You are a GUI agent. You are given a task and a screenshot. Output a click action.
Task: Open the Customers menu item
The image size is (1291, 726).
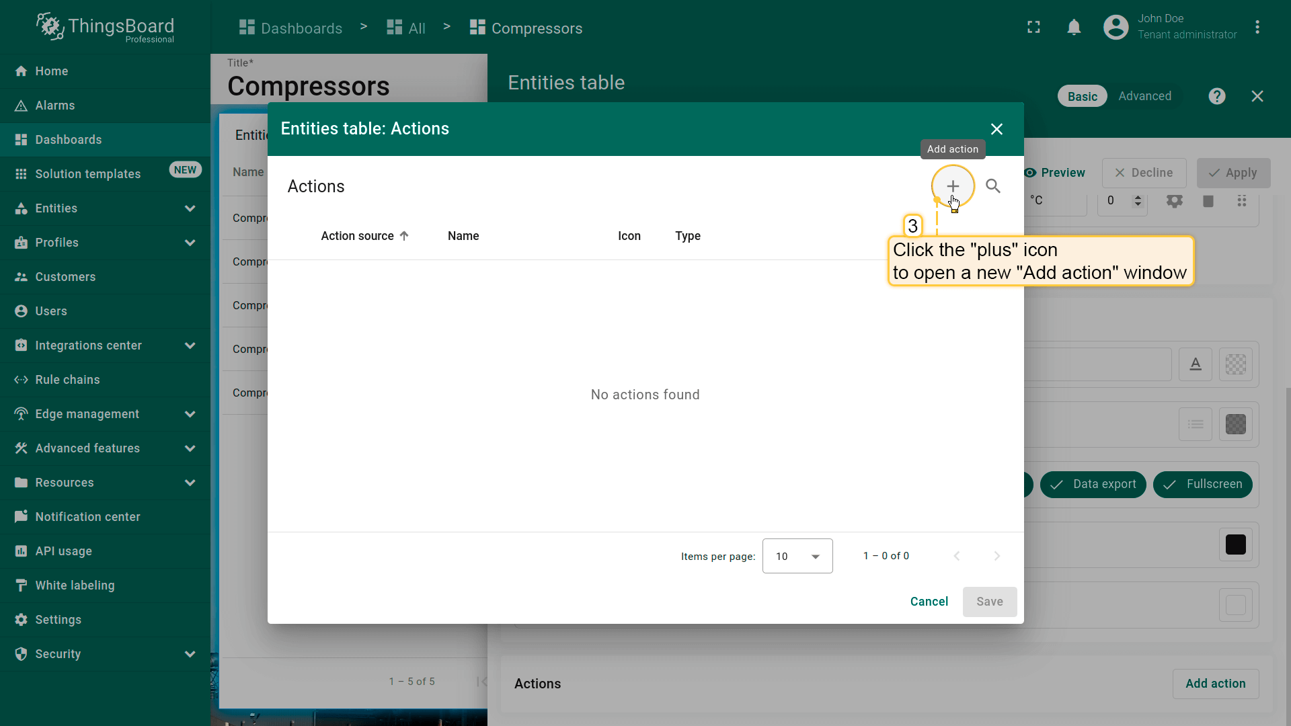pyautogui.click(x=65, y=277)
